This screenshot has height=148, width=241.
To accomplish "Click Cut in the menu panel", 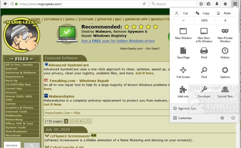I will pos(182,13).
